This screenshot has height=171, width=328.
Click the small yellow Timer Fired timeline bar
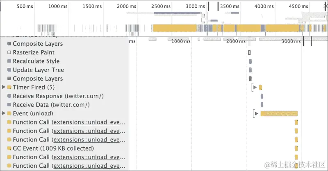point(260,87)
